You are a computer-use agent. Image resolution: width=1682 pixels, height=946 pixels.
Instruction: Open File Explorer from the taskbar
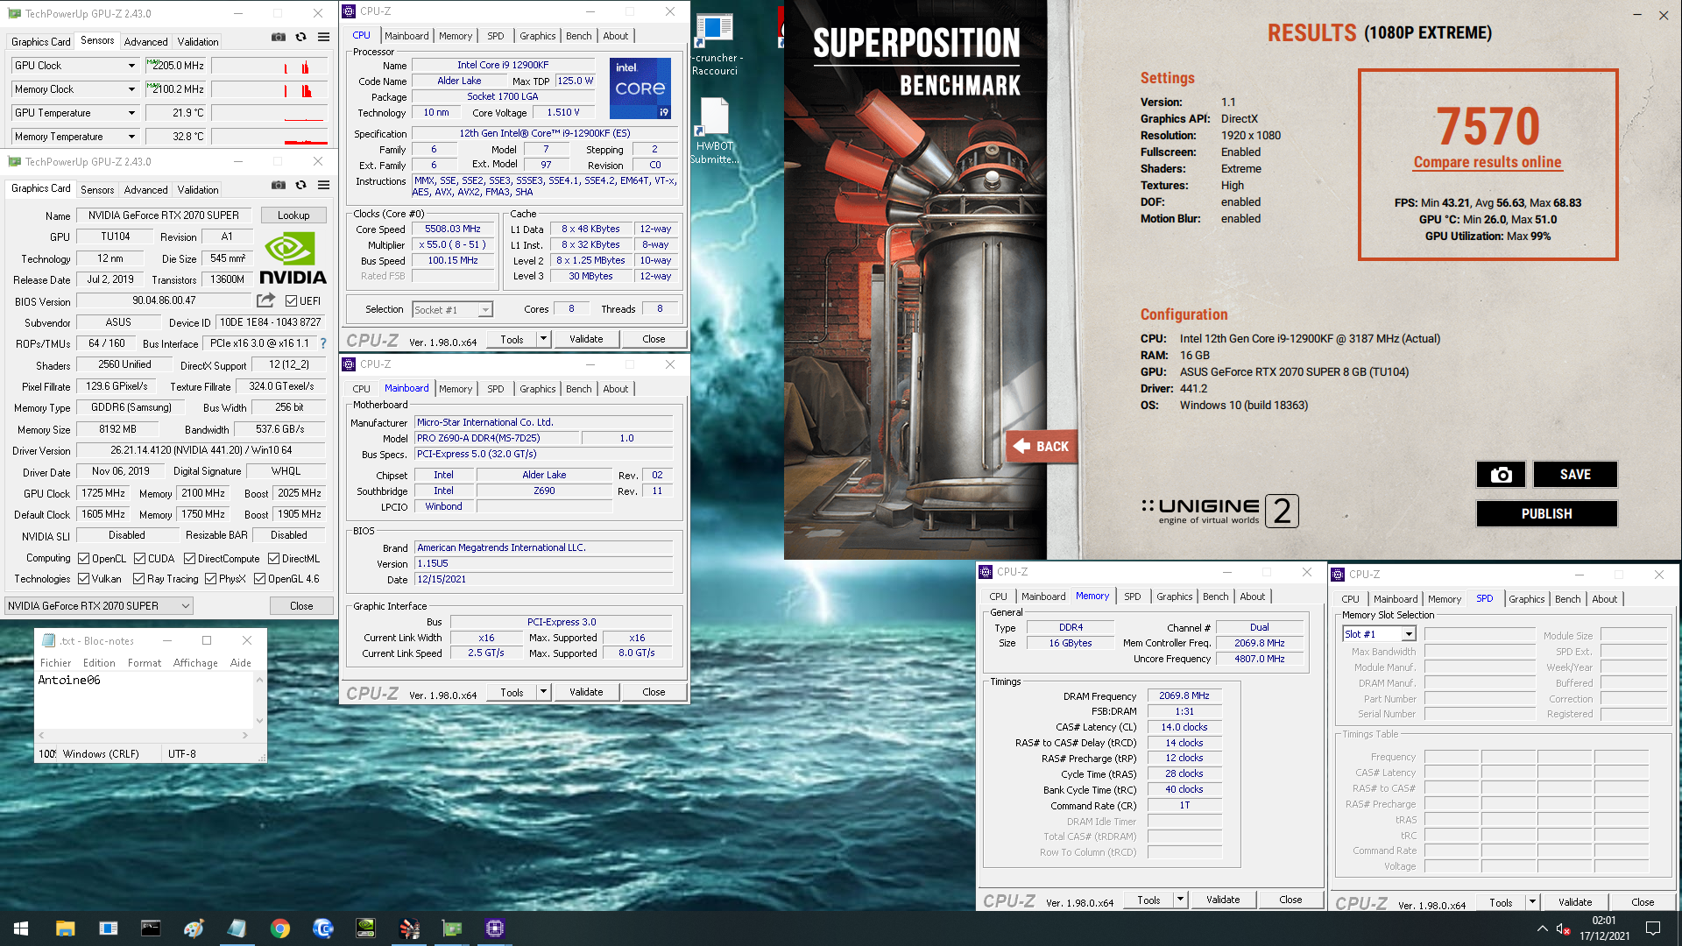[x=65, y=928]
